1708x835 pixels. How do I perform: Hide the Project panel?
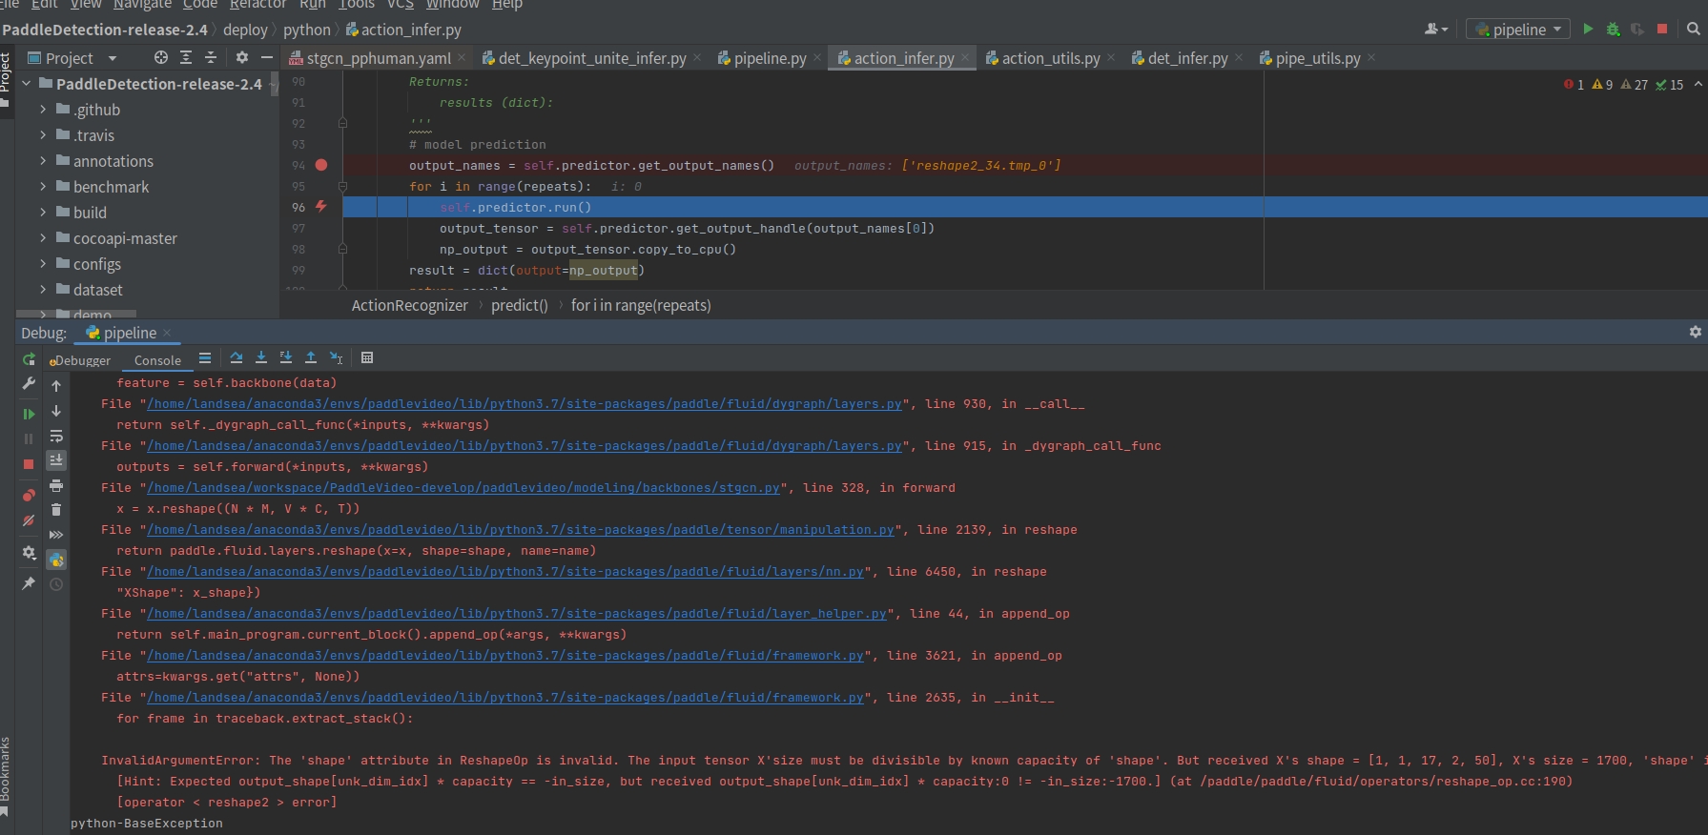point(267,57)
